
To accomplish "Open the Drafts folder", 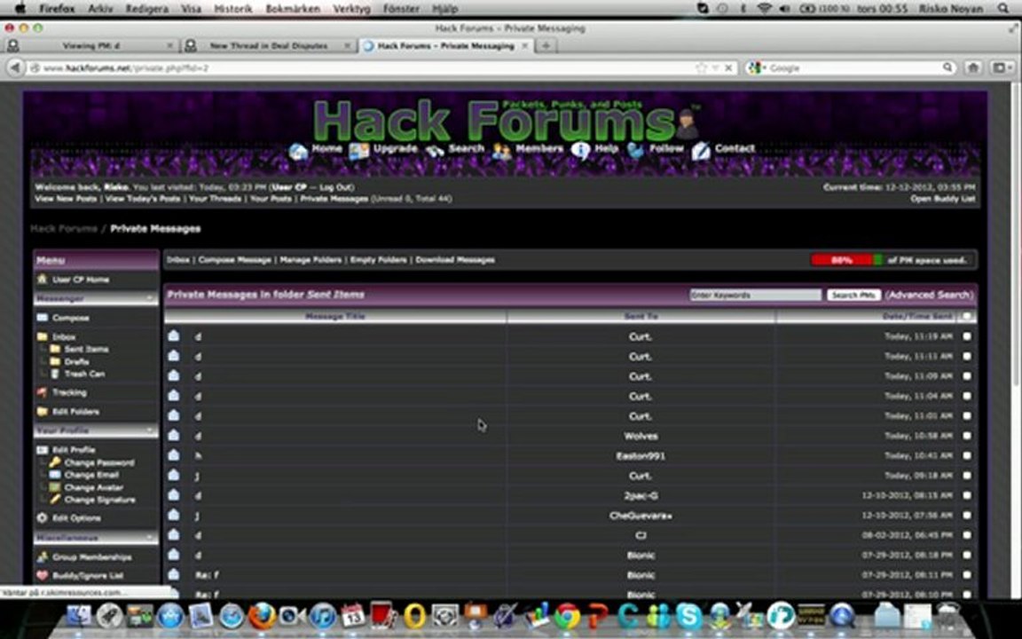I will tap(76, 362).
